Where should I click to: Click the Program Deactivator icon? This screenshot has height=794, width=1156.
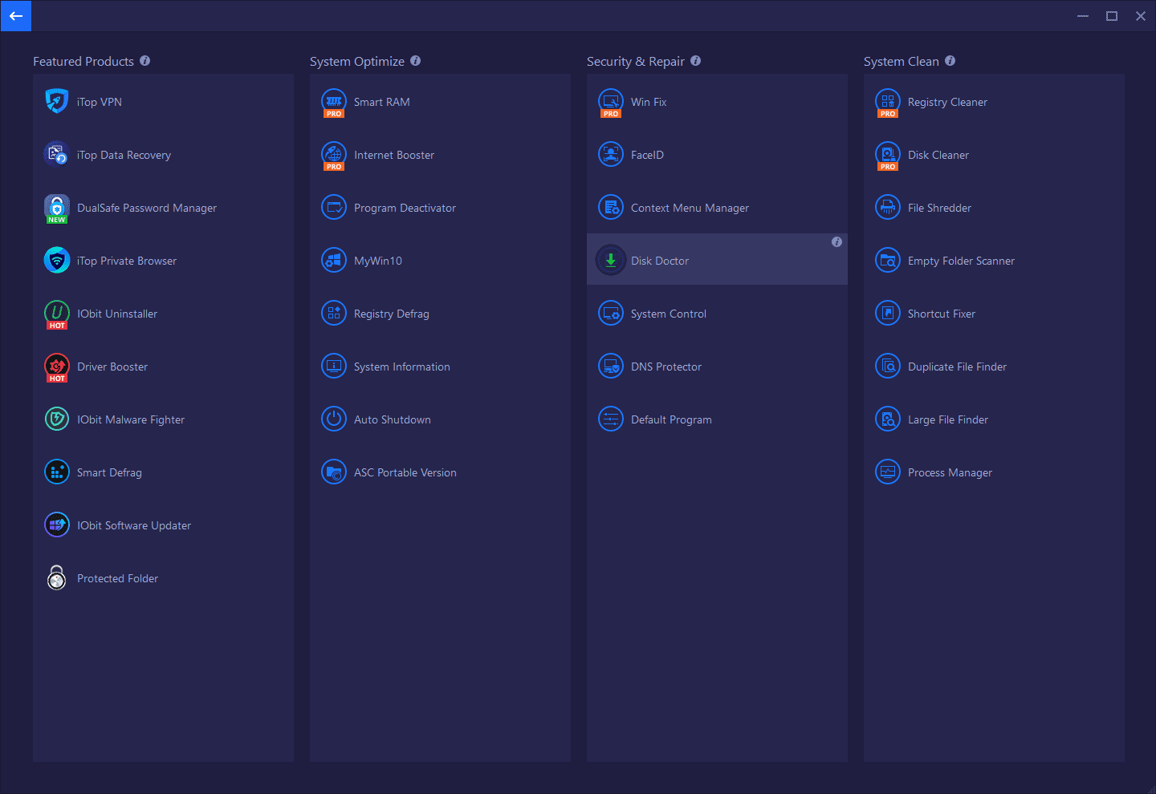point(334,207)
